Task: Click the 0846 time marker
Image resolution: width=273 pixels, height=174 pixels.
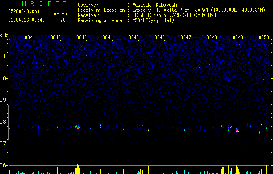Action: point(160,37)
